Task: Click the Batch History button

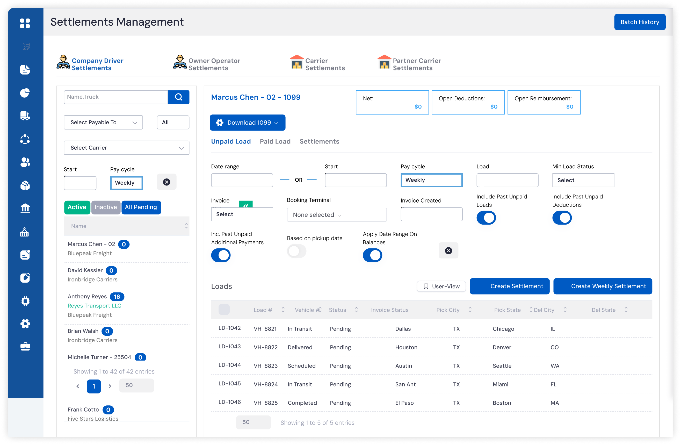Action: [x=640, y=22]
